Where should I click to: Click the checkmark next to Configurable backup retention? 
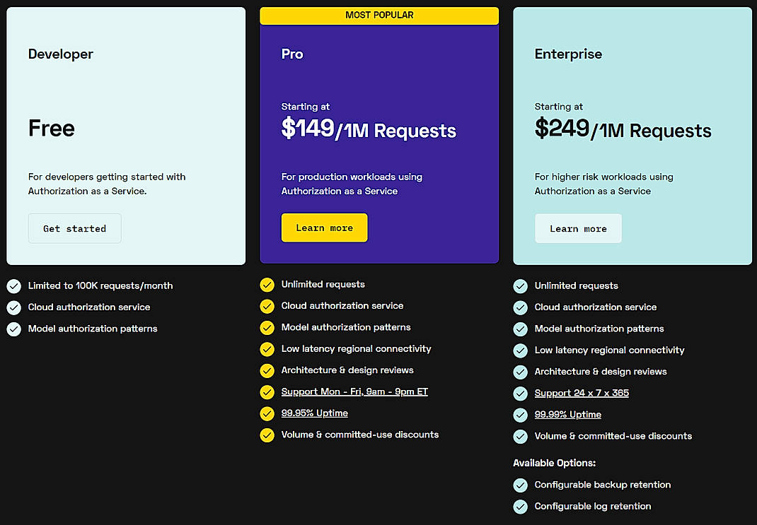point(520,485)
